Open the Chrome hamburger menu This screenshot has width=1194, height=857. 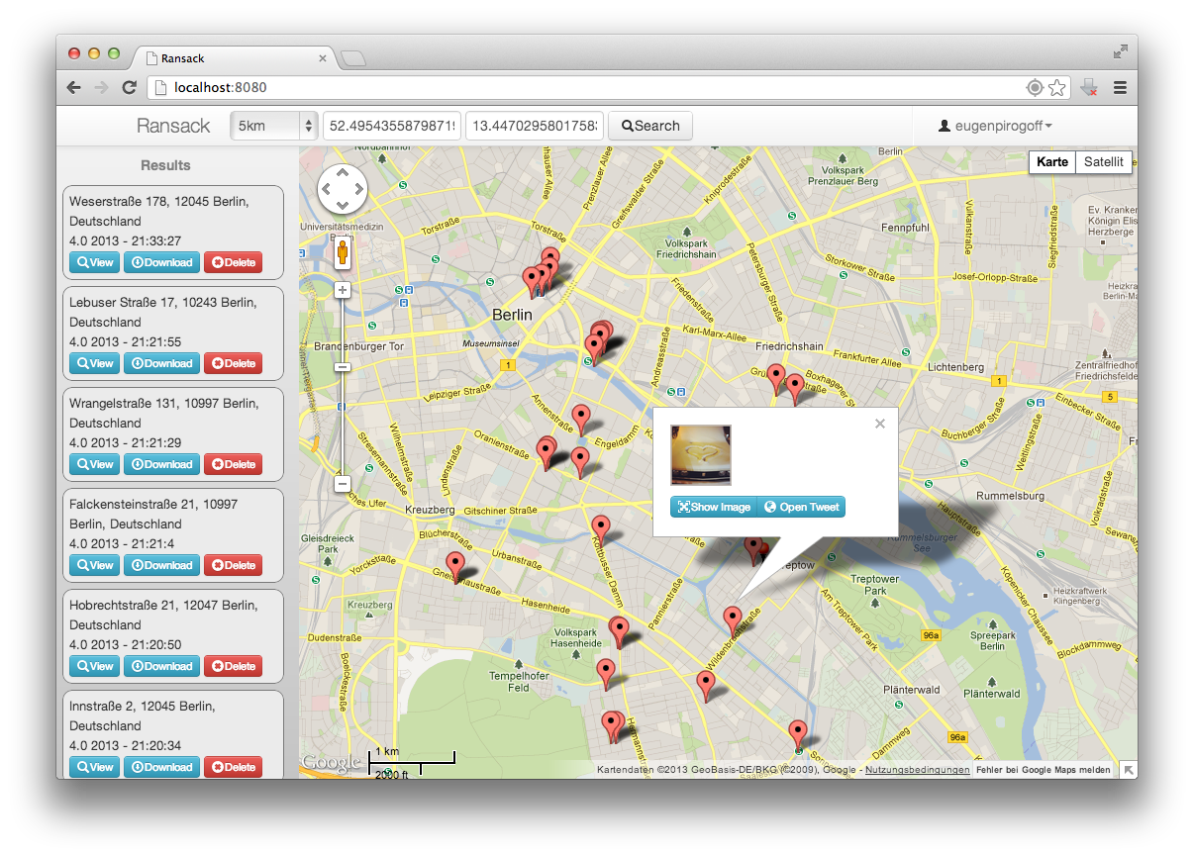tap(1121, 87)
